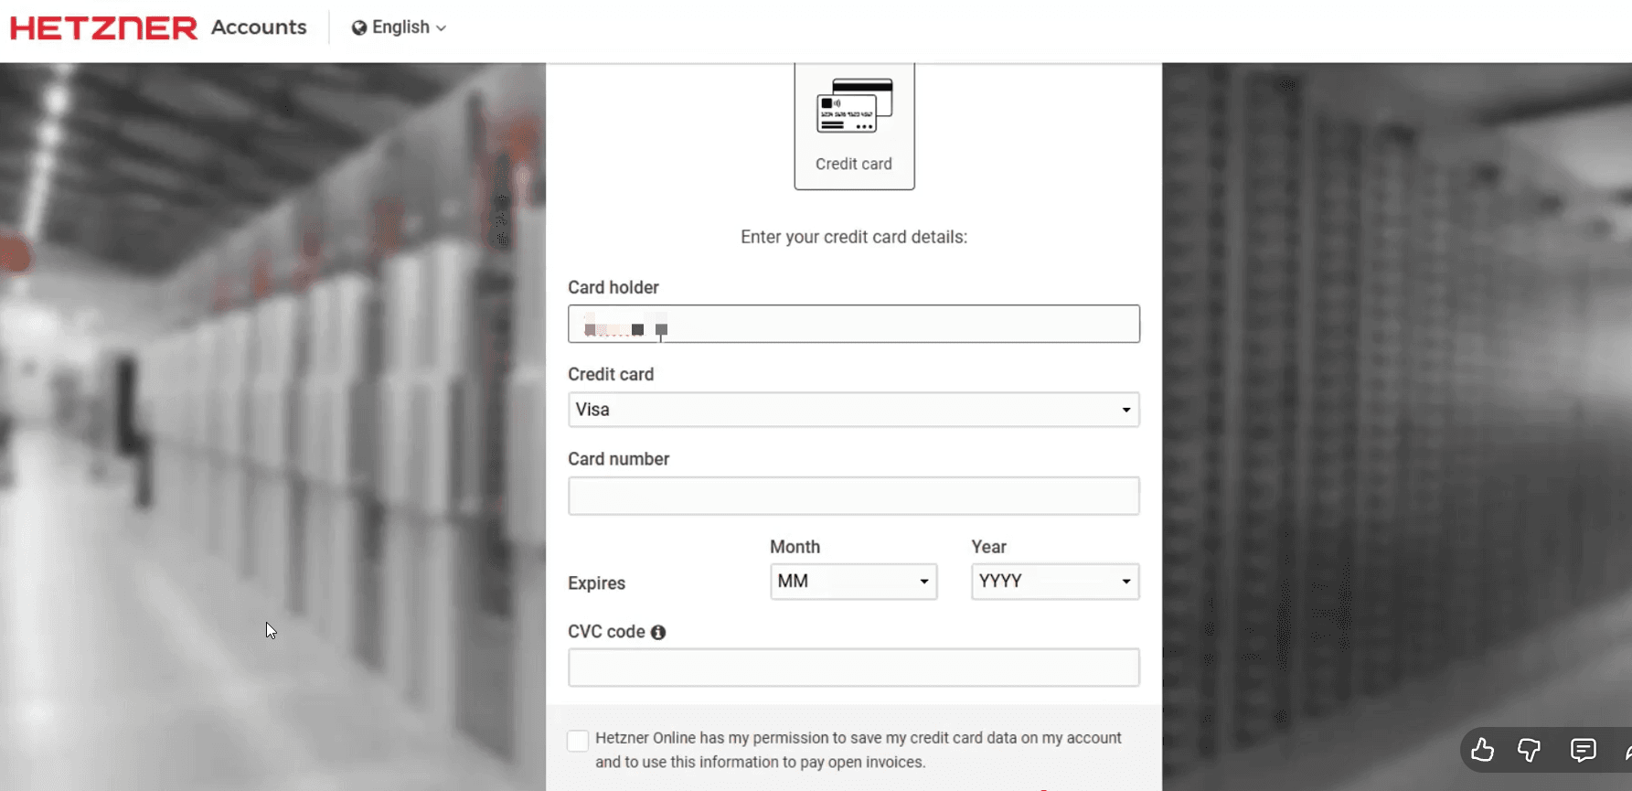Viewport: 1632px width, 791px height.
Task: Click the globe language icon
Action: [359, 27]
